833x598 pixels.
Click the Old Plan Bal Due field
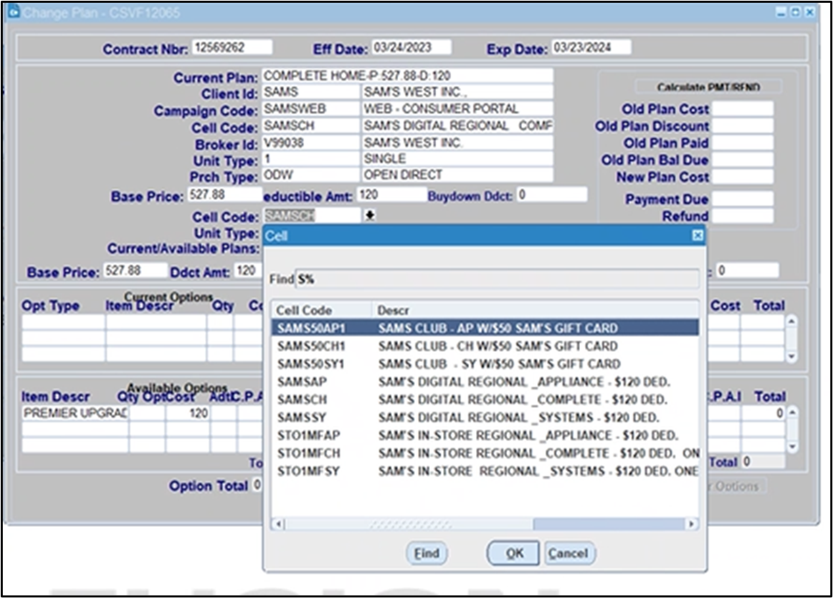(742, 159)
